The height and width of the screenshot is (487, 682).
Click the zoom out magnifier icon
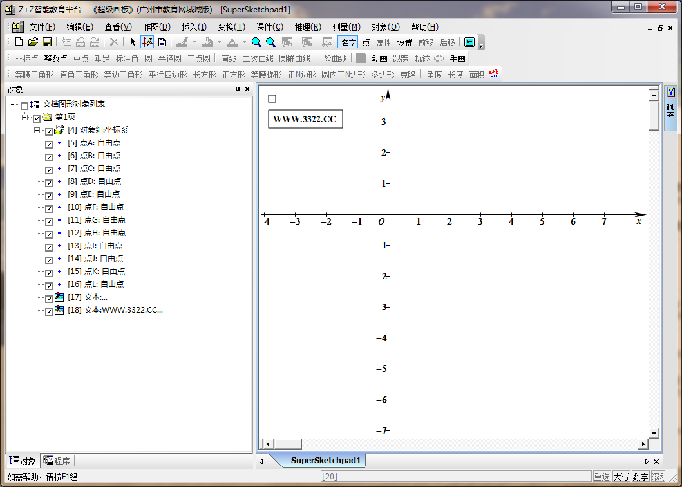pyautogui.click(x=271, y=42)
